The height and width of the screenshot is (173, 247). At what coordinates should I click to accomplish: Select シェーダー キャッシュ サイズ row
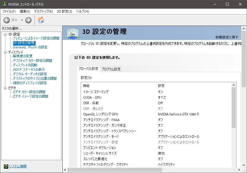coord(156,153)
